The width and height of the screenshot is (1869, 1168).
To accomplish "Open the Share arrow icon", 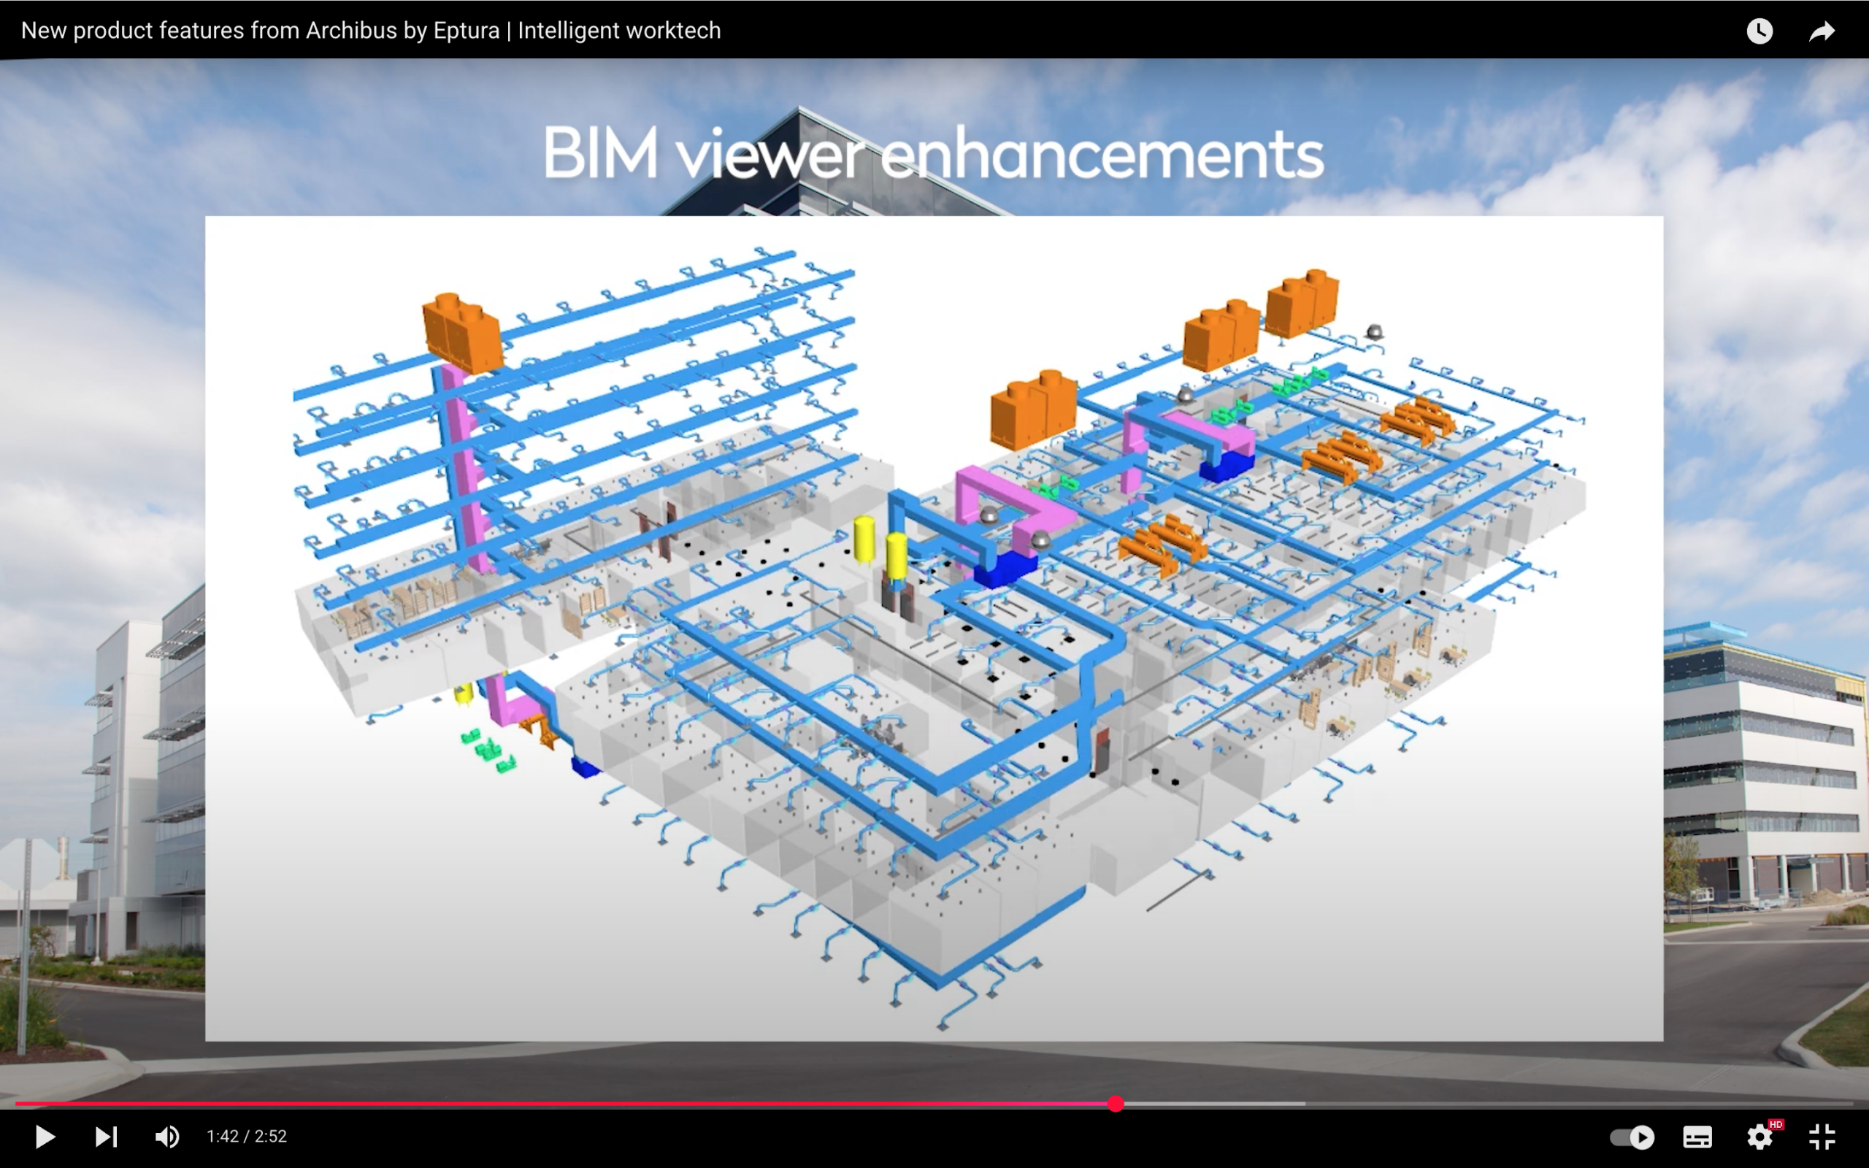I will coord(1822,31).
